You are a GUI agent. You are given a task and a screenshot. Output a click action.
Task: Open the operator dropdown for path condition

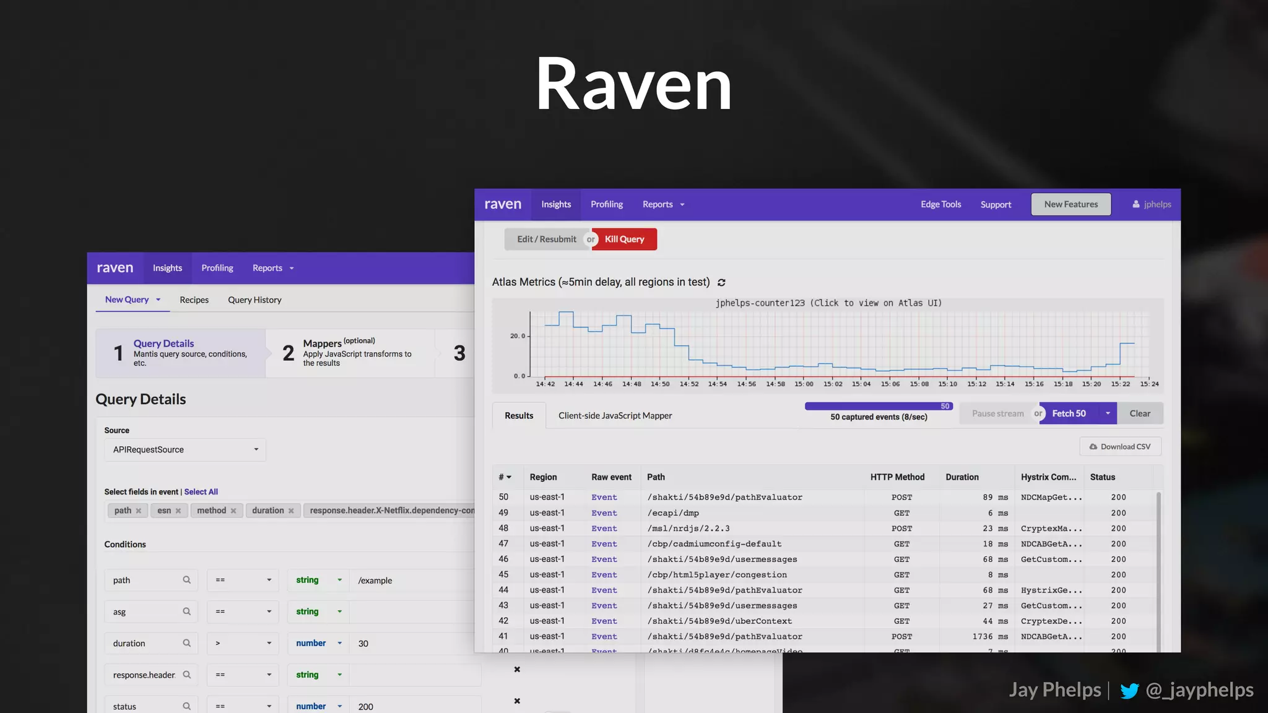click(243, 580)
